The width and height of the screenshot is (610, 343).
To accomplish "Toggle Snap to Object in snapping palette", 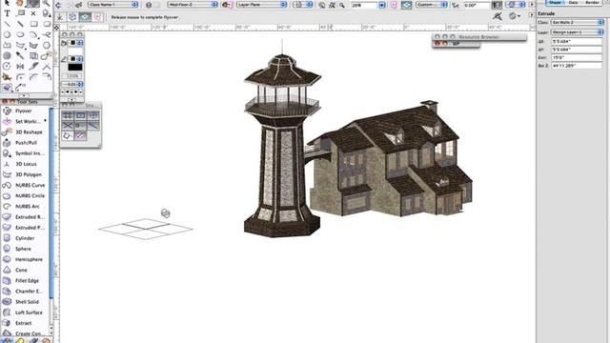I will 80,115.
